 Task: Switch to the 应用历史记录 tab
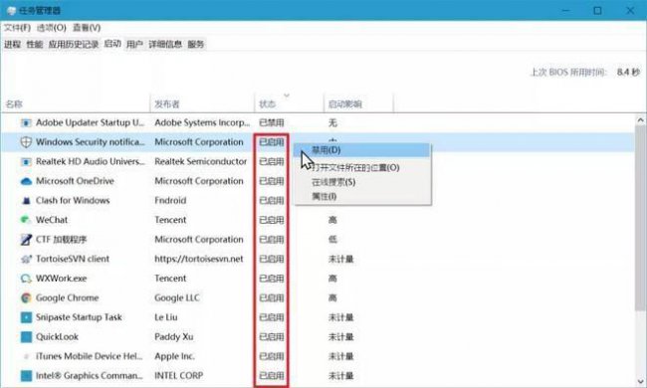coord(74,44)
